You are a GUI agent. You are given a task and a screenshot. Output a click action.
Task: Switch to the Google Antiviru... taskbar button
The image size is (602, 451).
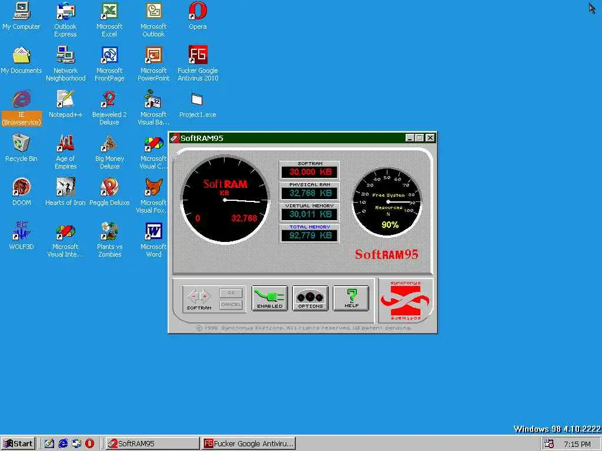point(249,444)
